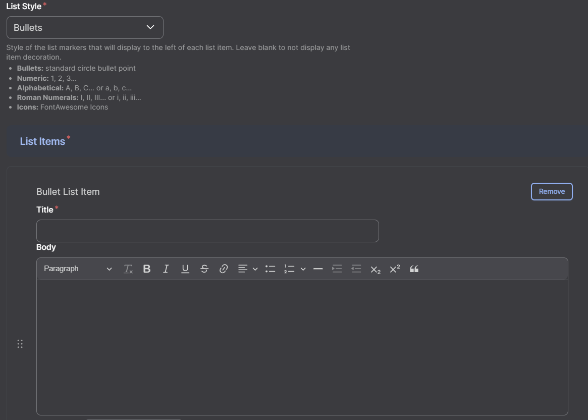The width and height of the screenshot is (588, 420).
Task: Click the List Items section header
Action: coord(297,141)
